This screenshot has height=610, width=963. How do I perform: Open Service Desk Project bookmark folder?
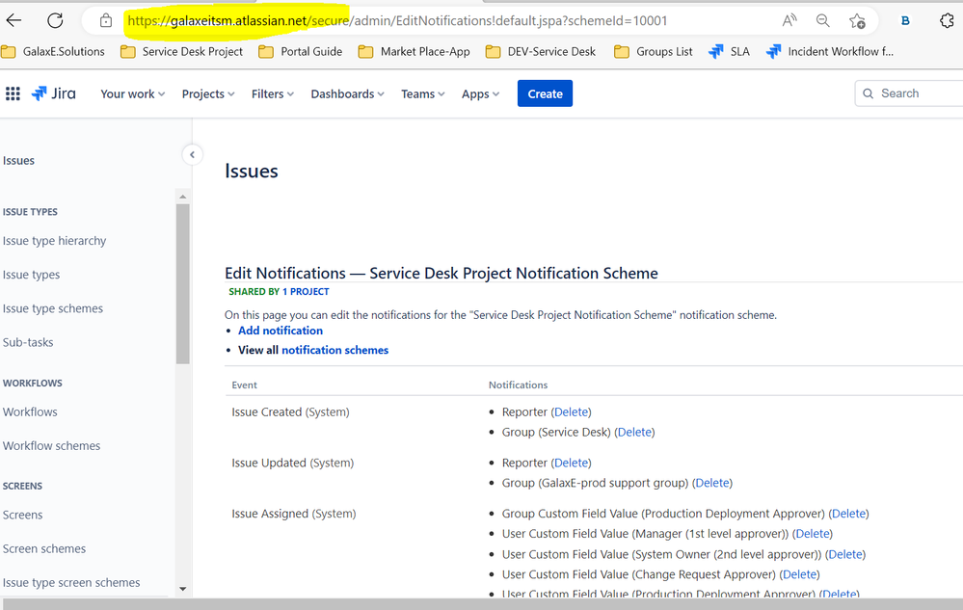(182, 51)
